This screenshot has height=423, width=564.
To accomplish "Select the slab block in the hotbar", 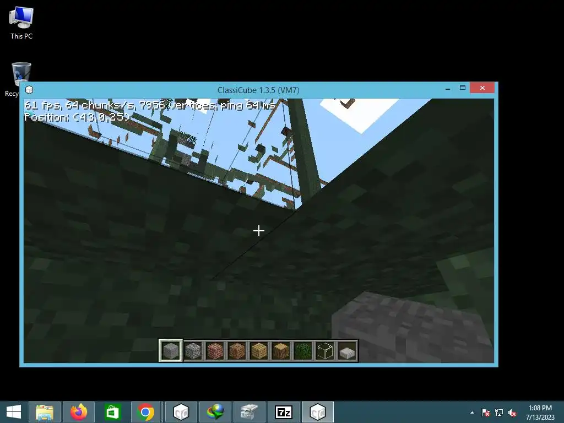I will coord(347,352).
